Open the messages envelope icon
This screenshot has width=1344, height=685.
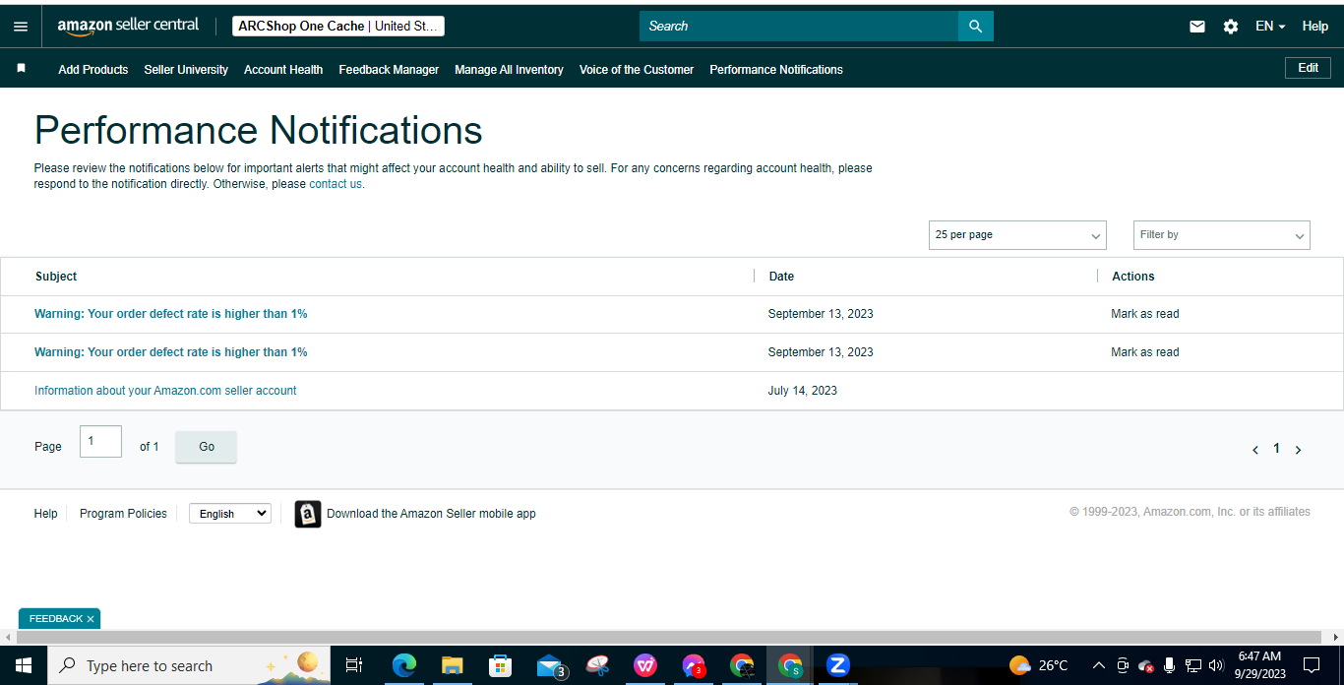(x=1197, y=27)
